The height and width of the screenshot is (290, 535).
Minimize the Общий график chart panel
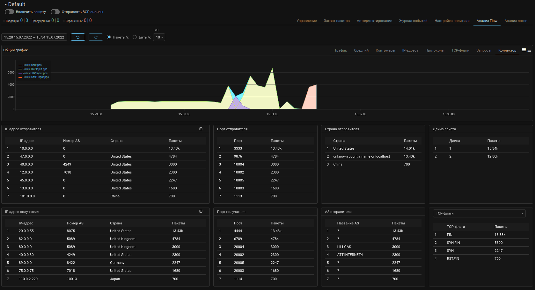pyautogui.click(x=529, y=51)
